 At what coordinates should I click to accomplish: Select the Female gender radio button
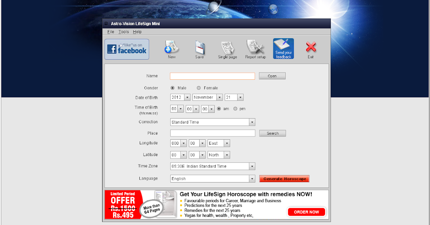pos(199,88)
